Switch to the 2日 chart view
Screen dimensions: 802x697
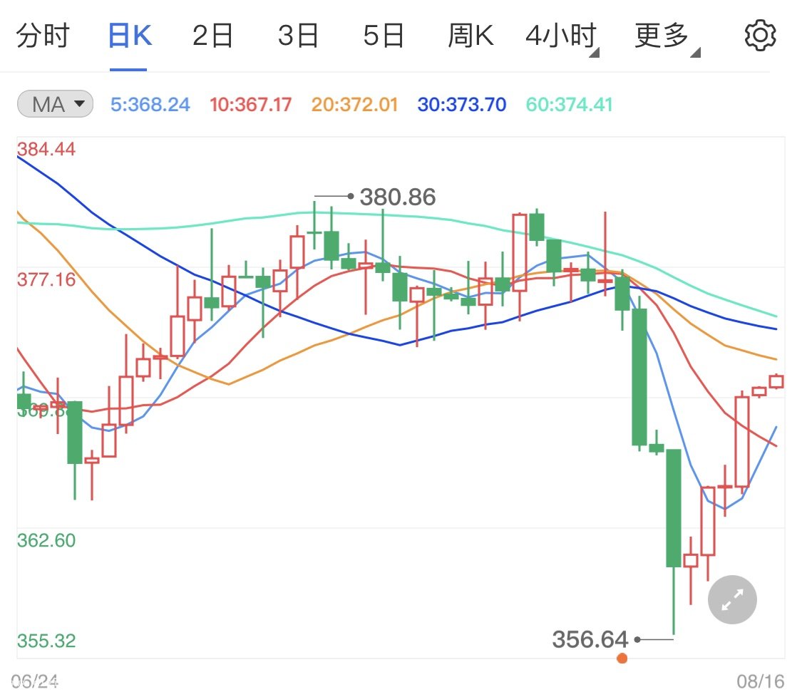point(213,35)
